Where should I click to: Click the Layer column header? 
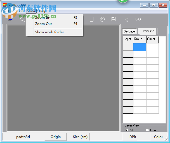pyautogui.click(x=128, y=40)
